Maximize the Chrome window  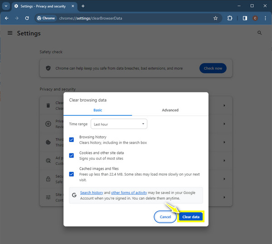coord(252,6)
